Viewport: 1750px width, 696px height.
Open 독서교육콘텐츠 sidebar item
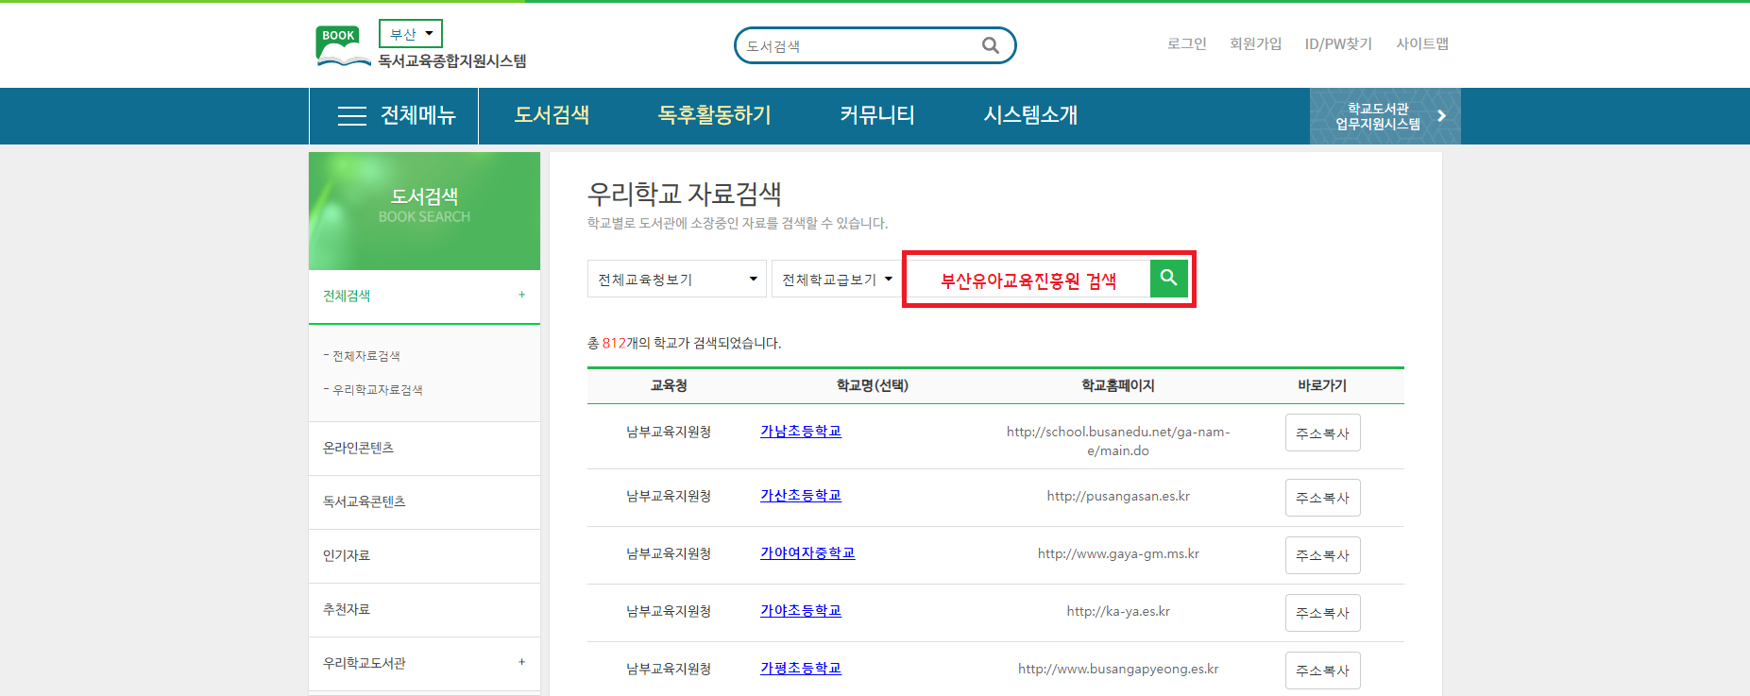coord(424,501)
